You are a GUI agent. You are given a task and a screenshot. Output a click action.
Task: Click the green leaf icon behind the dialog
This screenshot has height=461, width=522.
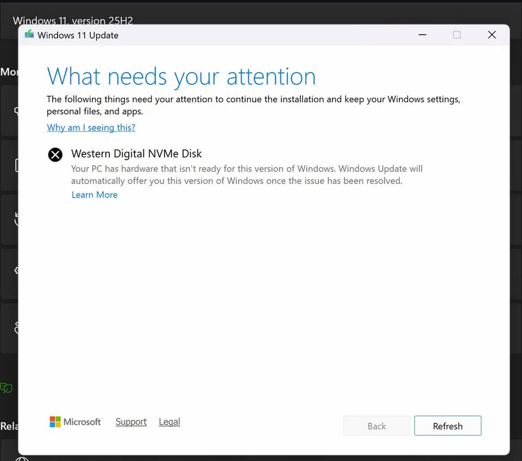(x=7, y=388)
